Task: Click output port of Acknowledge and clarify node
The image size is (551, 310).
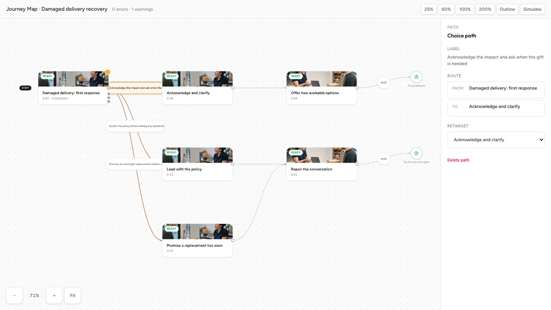Action: coord(233,88)
